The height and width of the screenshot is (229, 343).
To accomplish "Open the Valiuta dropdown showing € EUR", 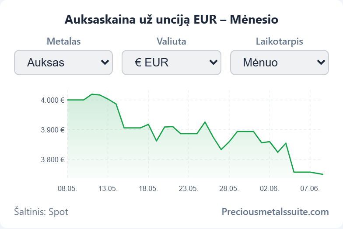I will 171,62.
